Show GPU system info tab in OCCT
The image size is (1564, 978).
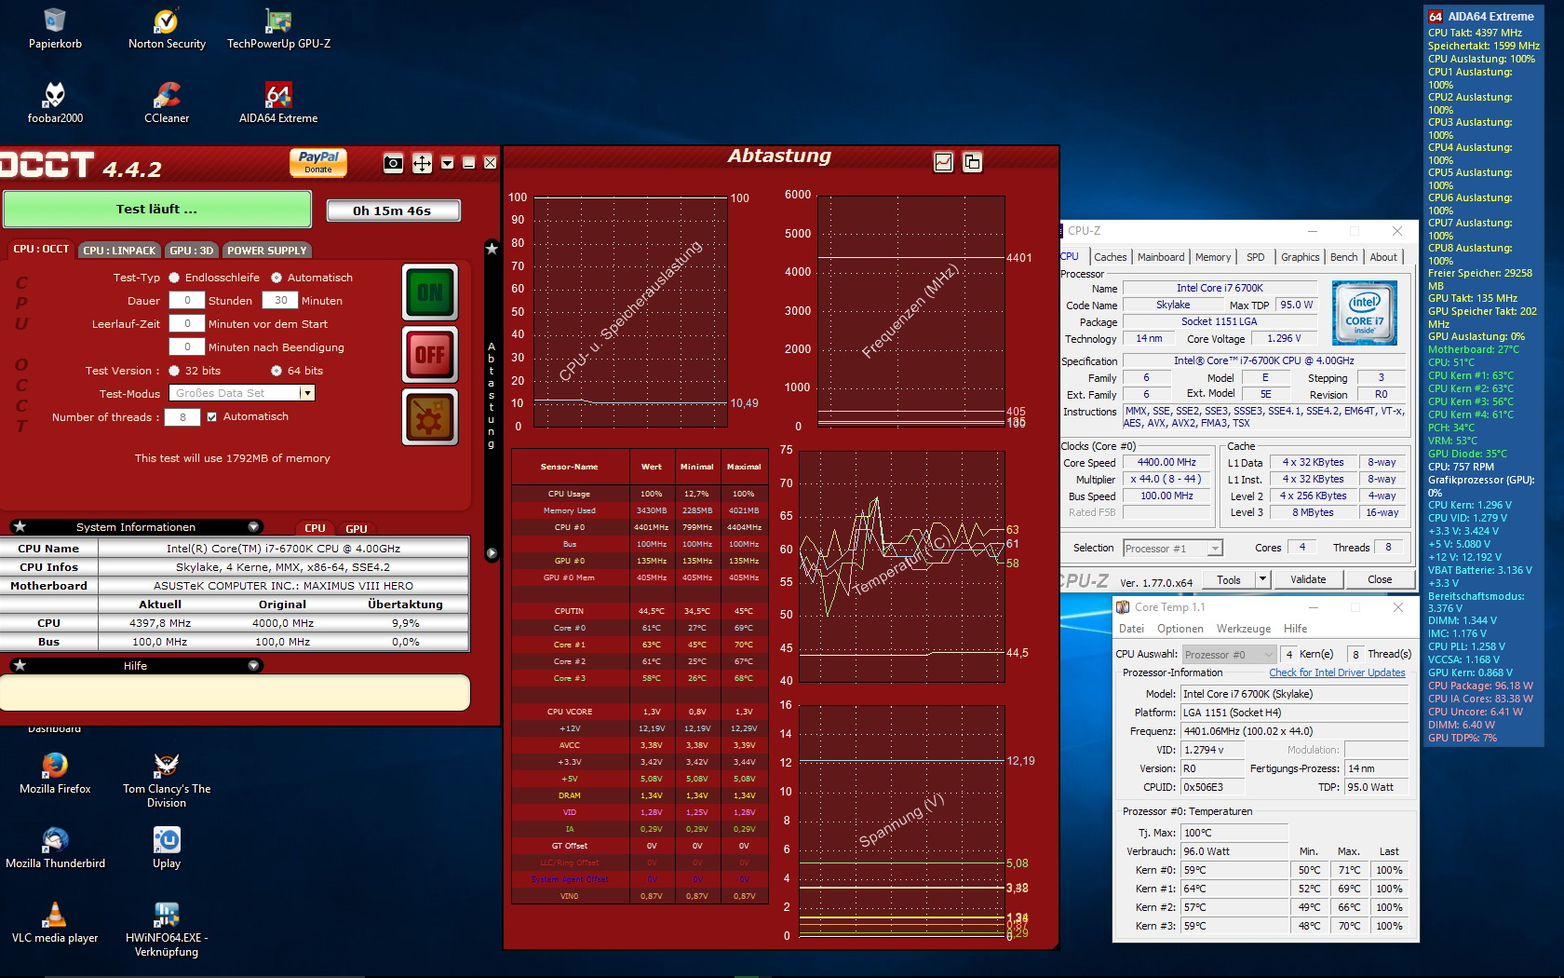[357, 528]
